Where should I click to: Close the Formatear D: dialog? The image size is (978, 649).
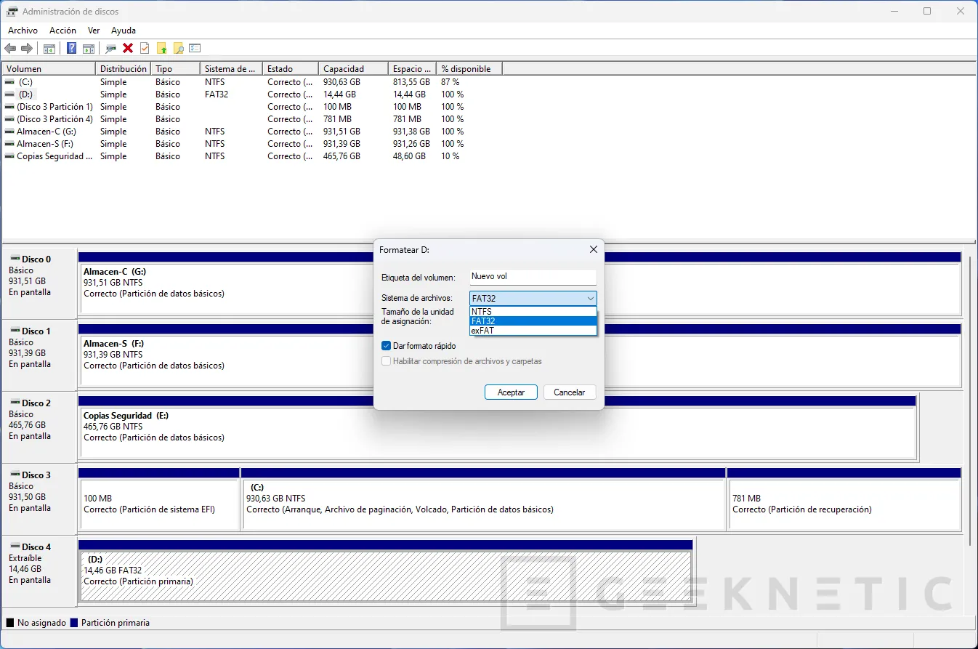[x=593, y=249]
